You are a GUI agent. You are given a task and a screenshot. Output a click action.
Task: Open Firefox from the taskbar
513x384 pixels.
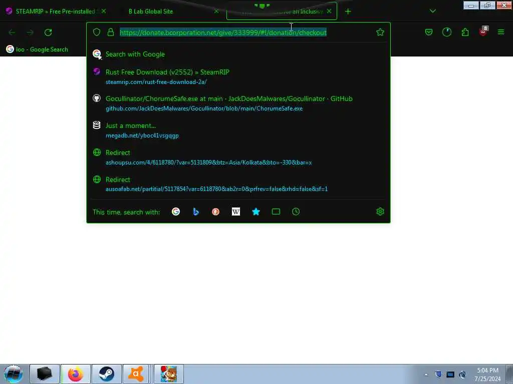(x=76, y=374)
